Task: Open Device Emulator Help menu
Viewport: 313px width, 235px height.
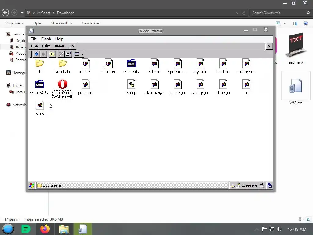Action: [59, 39]
